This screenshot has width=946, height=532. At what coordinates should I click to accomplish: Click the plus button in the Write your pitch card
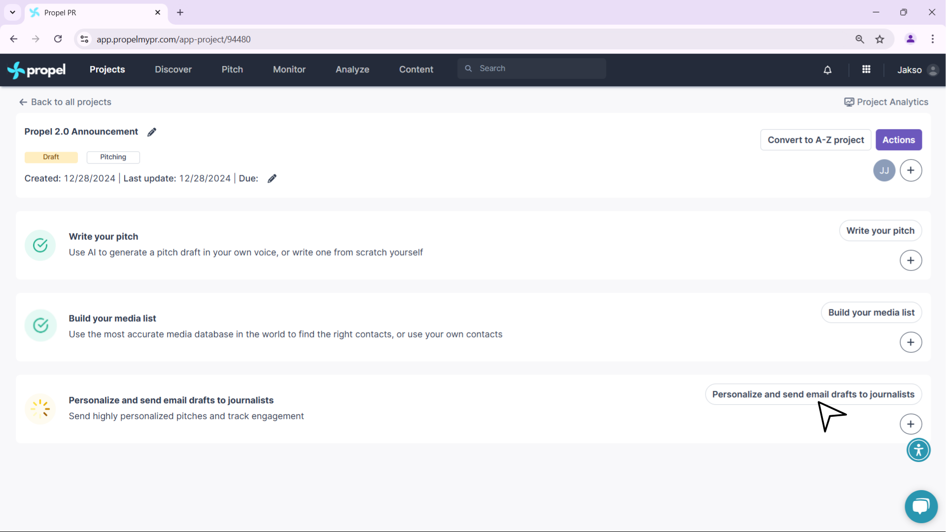pyautogui.click(x=911, y=261)
